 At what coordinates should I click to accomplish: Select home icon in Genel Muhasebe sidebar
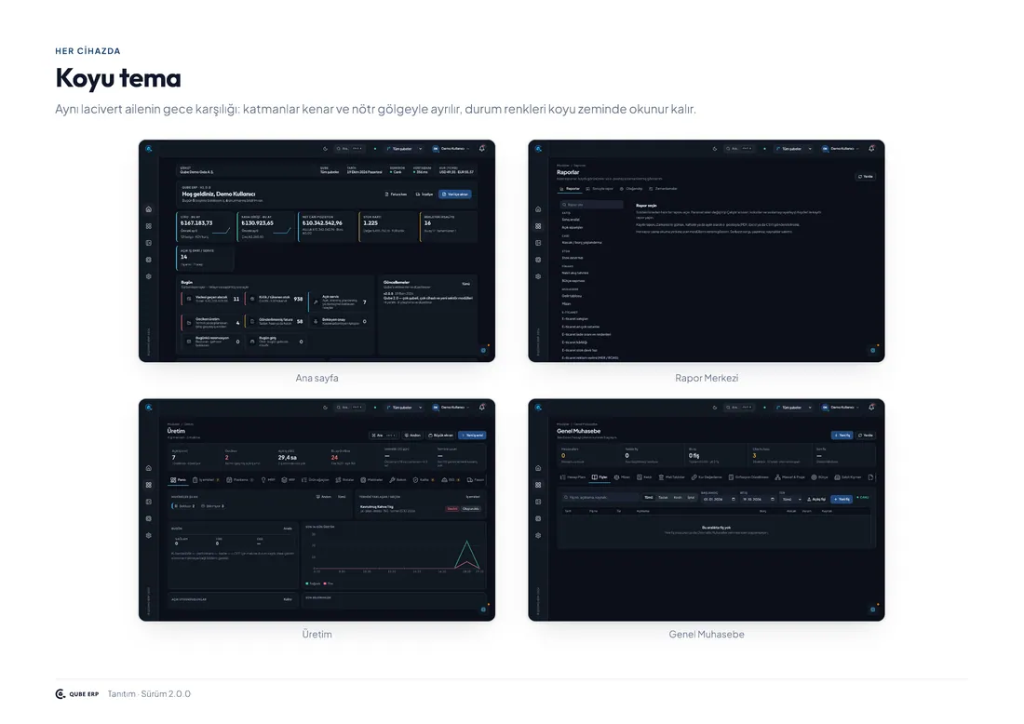[x=538, y=468]
